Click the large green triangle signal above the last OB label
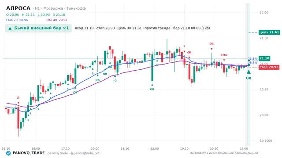The image size is (282, 158). click(x=249, y=72)
